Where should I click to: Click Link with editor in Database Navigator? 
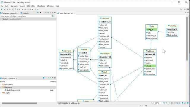point(48,13)
